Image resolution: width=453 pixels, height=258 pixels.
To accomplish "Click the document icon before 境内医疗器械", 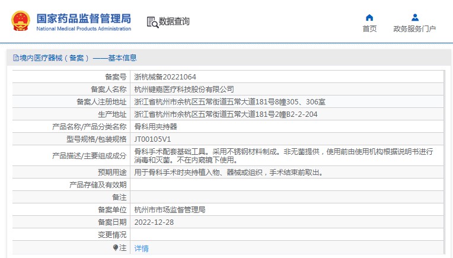I will click(16, 58).
